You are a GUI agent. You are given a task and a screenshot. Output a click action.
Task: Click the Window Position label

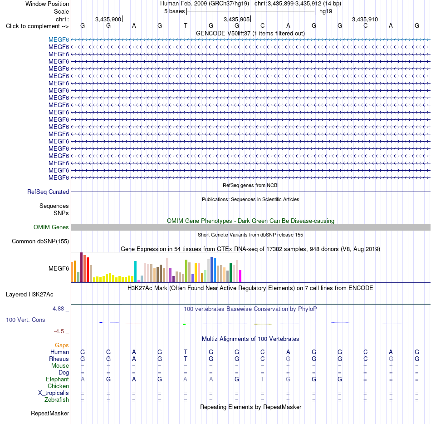(x=47, y=4)
